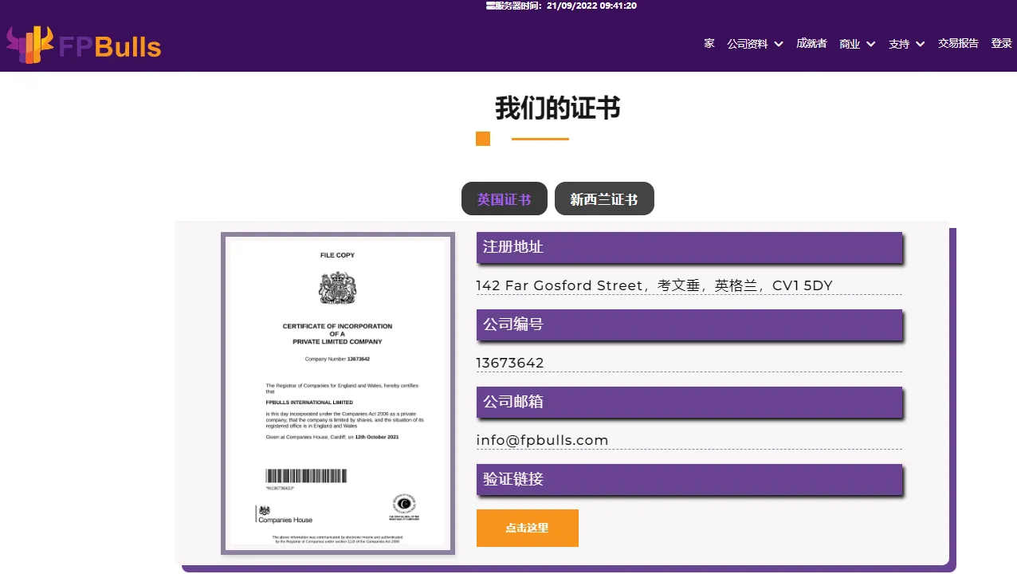Click the royal coat of arms on certificate
Image resolution: width=1017 pixels, height=574 pixels.
pos(338,288)
